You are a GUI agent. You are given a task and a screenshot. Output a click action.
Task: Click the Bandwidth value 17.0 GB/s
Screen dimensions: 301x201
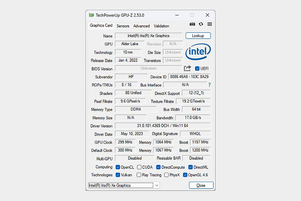pos(193,118)
